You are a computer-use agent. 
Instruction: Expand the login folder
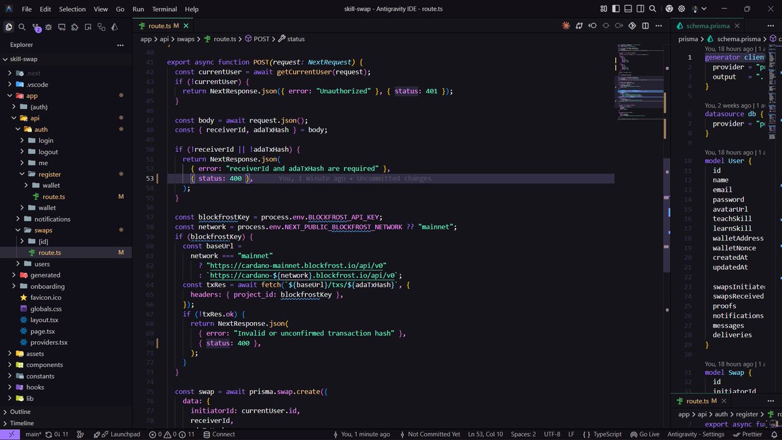[66, 140]
